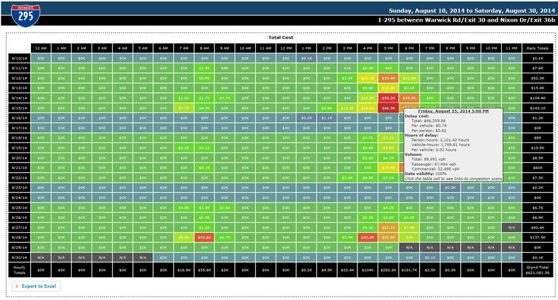Click the tooltip title Friday, August 15, 2014 5:00 PM
This screenshot has width=558, height=300.
pos(452,110)
